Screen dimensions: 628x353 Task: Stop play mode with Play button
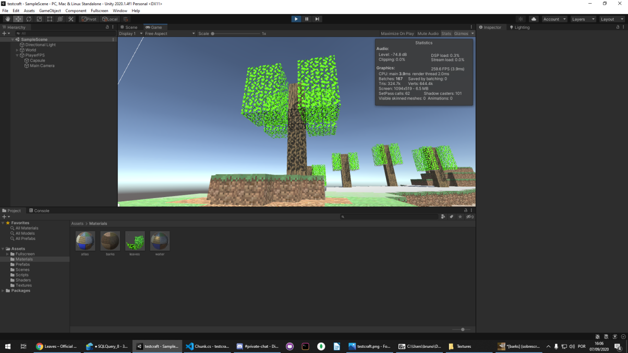(x=296, y=19)
